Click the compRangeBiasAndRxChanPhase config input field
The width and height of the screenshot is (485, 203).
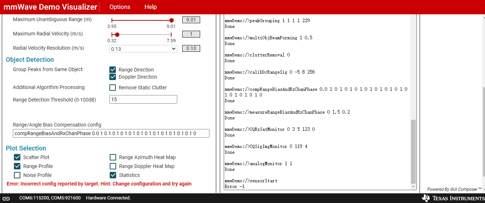coord(111,133)
